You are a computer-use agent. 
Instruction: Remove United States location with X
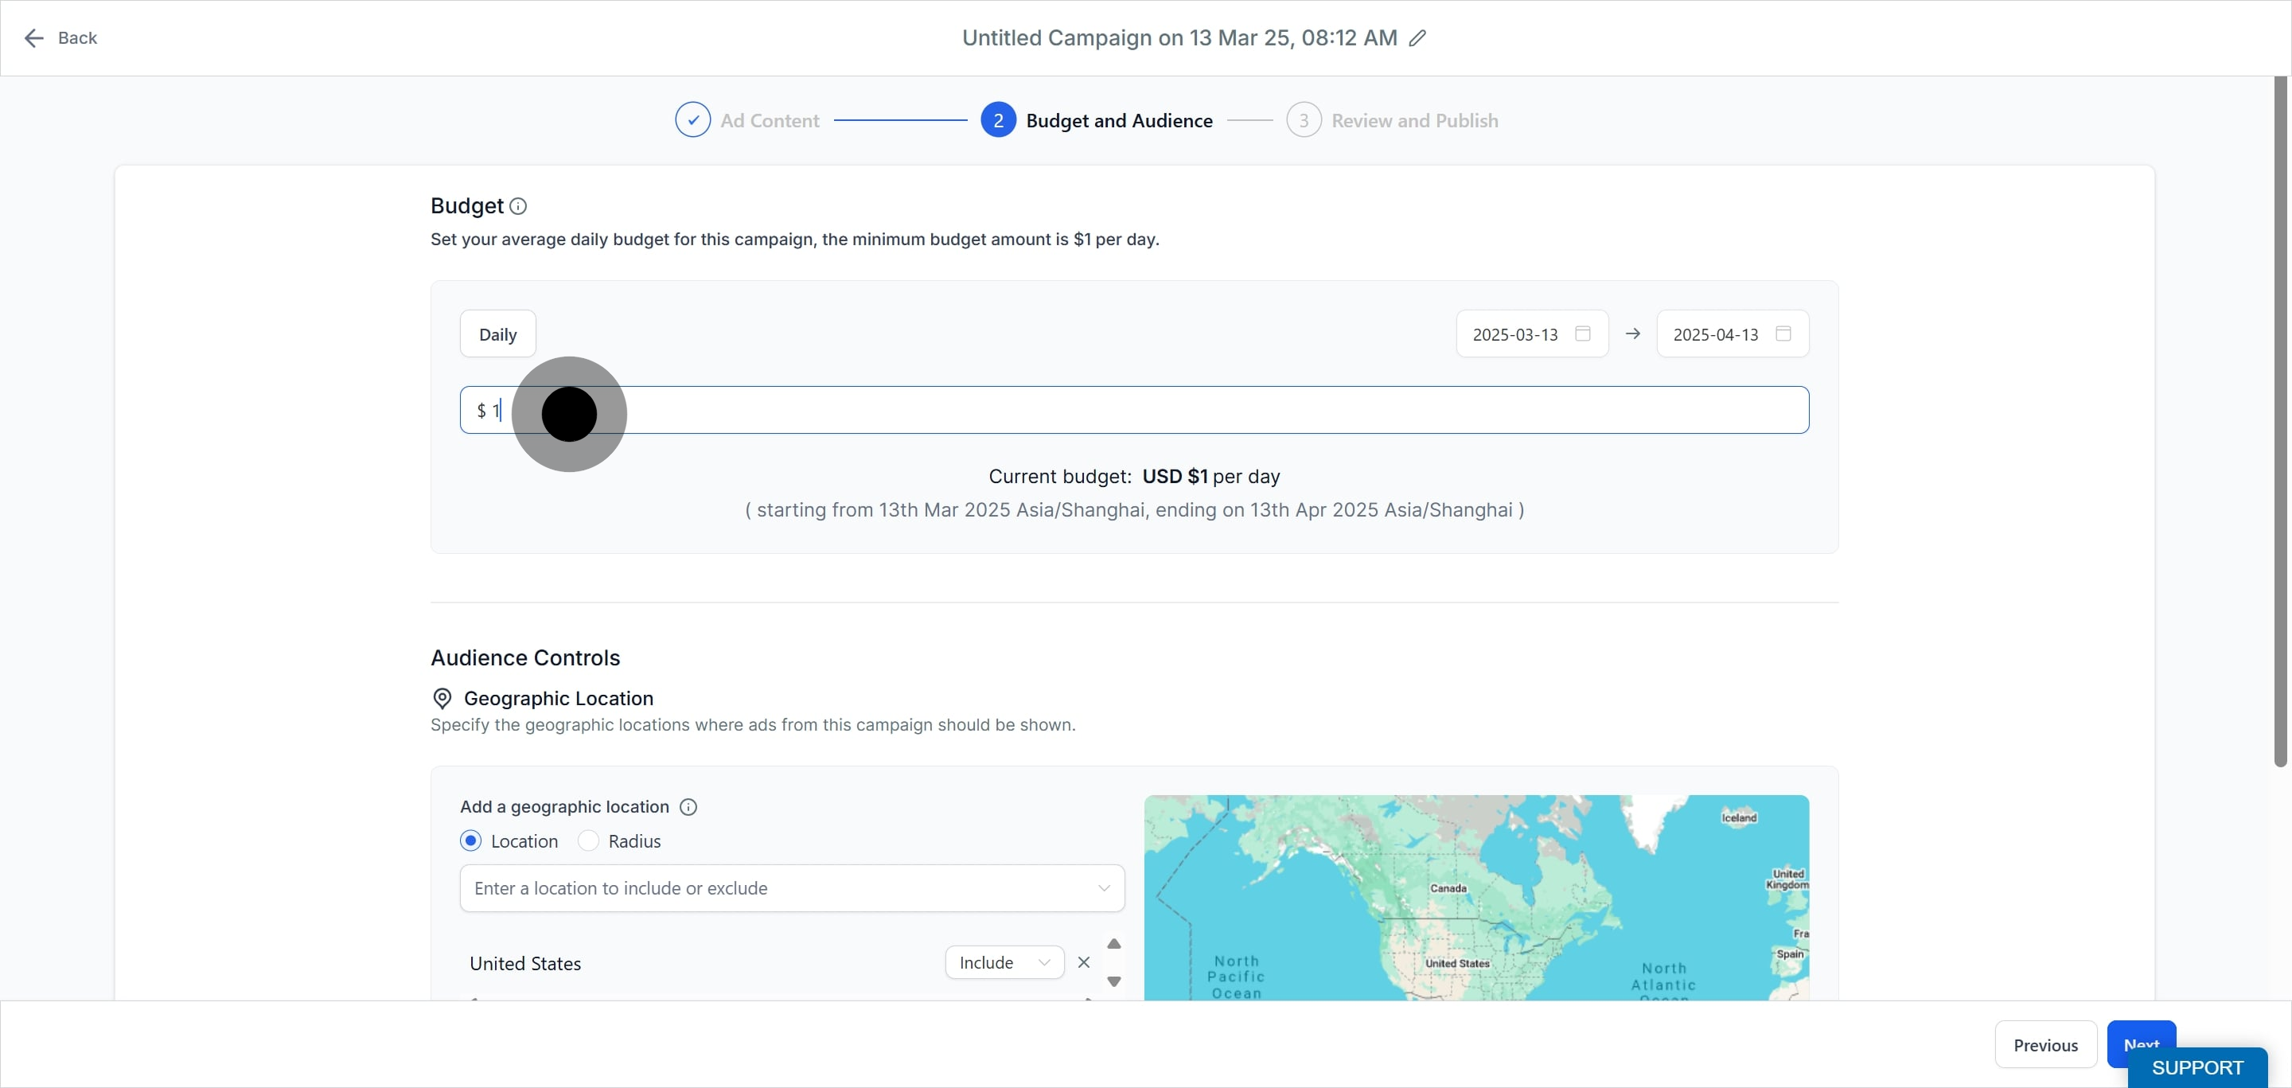pyautogui.click(x=1084, y=962)
